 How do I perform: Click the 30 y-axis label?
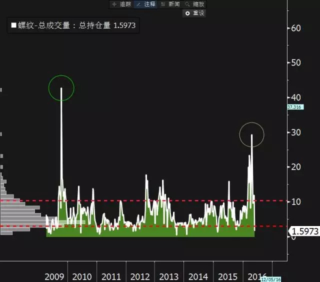(x=296, y=132)
